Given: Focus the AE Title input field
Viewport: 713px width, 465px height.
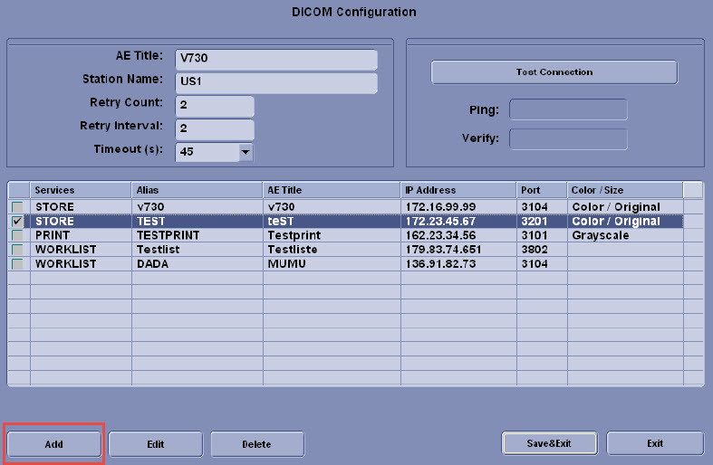Looking at the screenshot, I should point(276,59).
